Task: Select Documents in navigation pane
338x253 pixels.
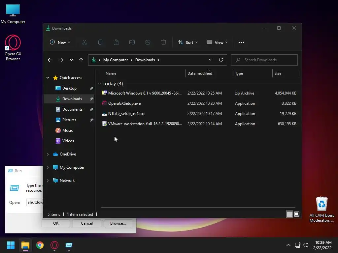Action: tap(69, 109)
